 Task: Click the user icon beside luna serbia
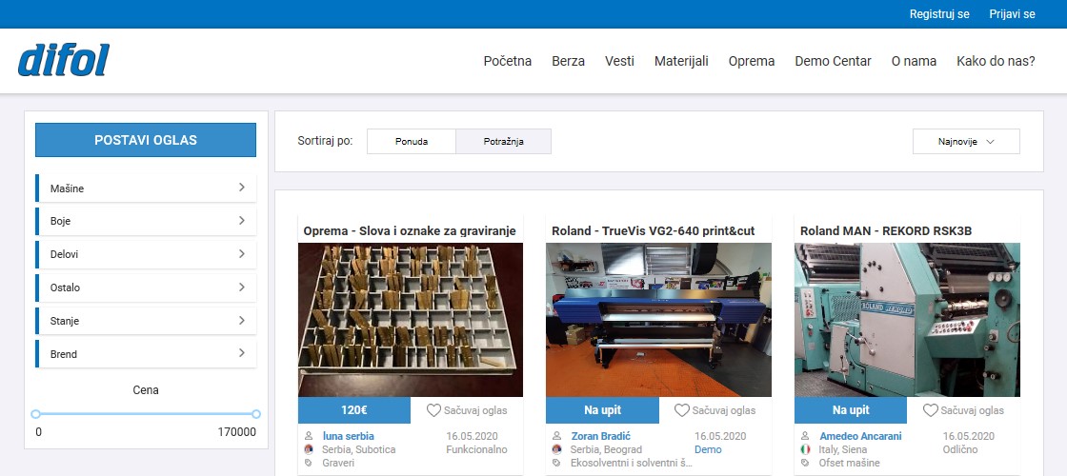(x=309, y=436)
